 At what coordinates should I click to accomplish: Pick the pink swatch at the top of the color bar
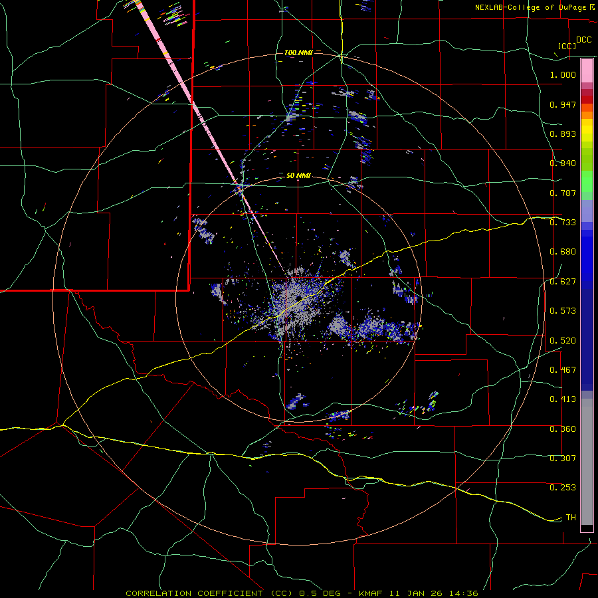[587, 70]
